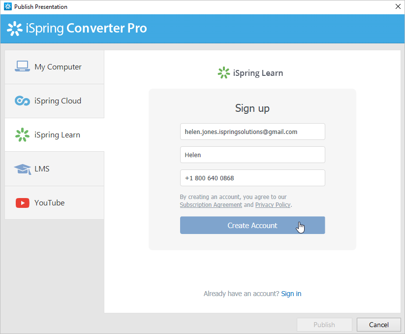Click the 'iSpring Learn' title above the form
The width and height of the screenshot is (405, 334).
click(x=258, y=73)
